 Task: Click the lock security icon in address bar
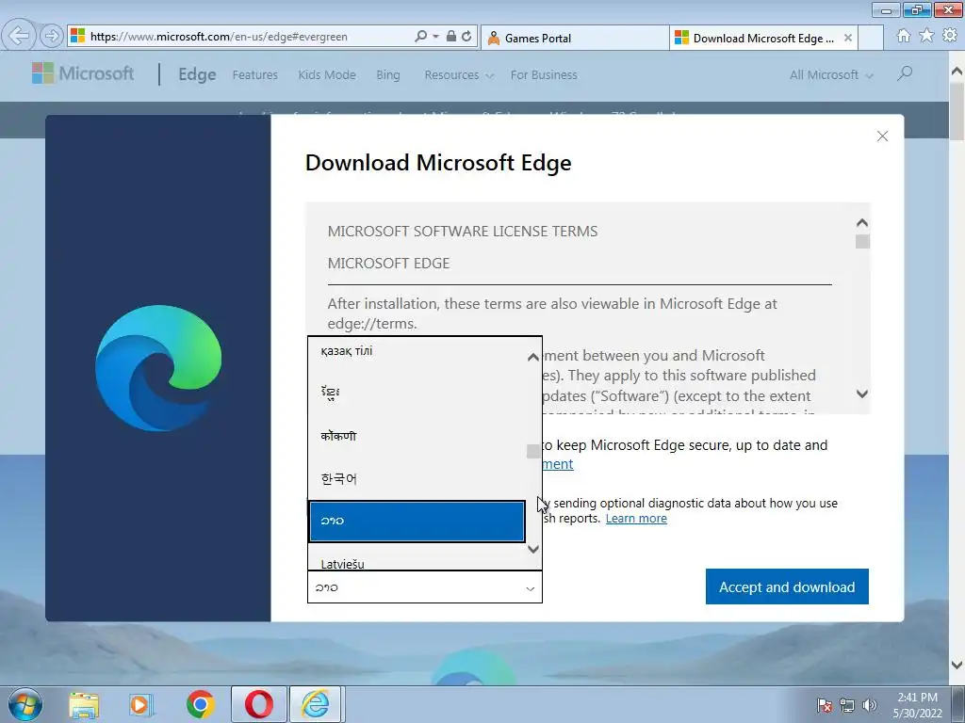point(451,37)
